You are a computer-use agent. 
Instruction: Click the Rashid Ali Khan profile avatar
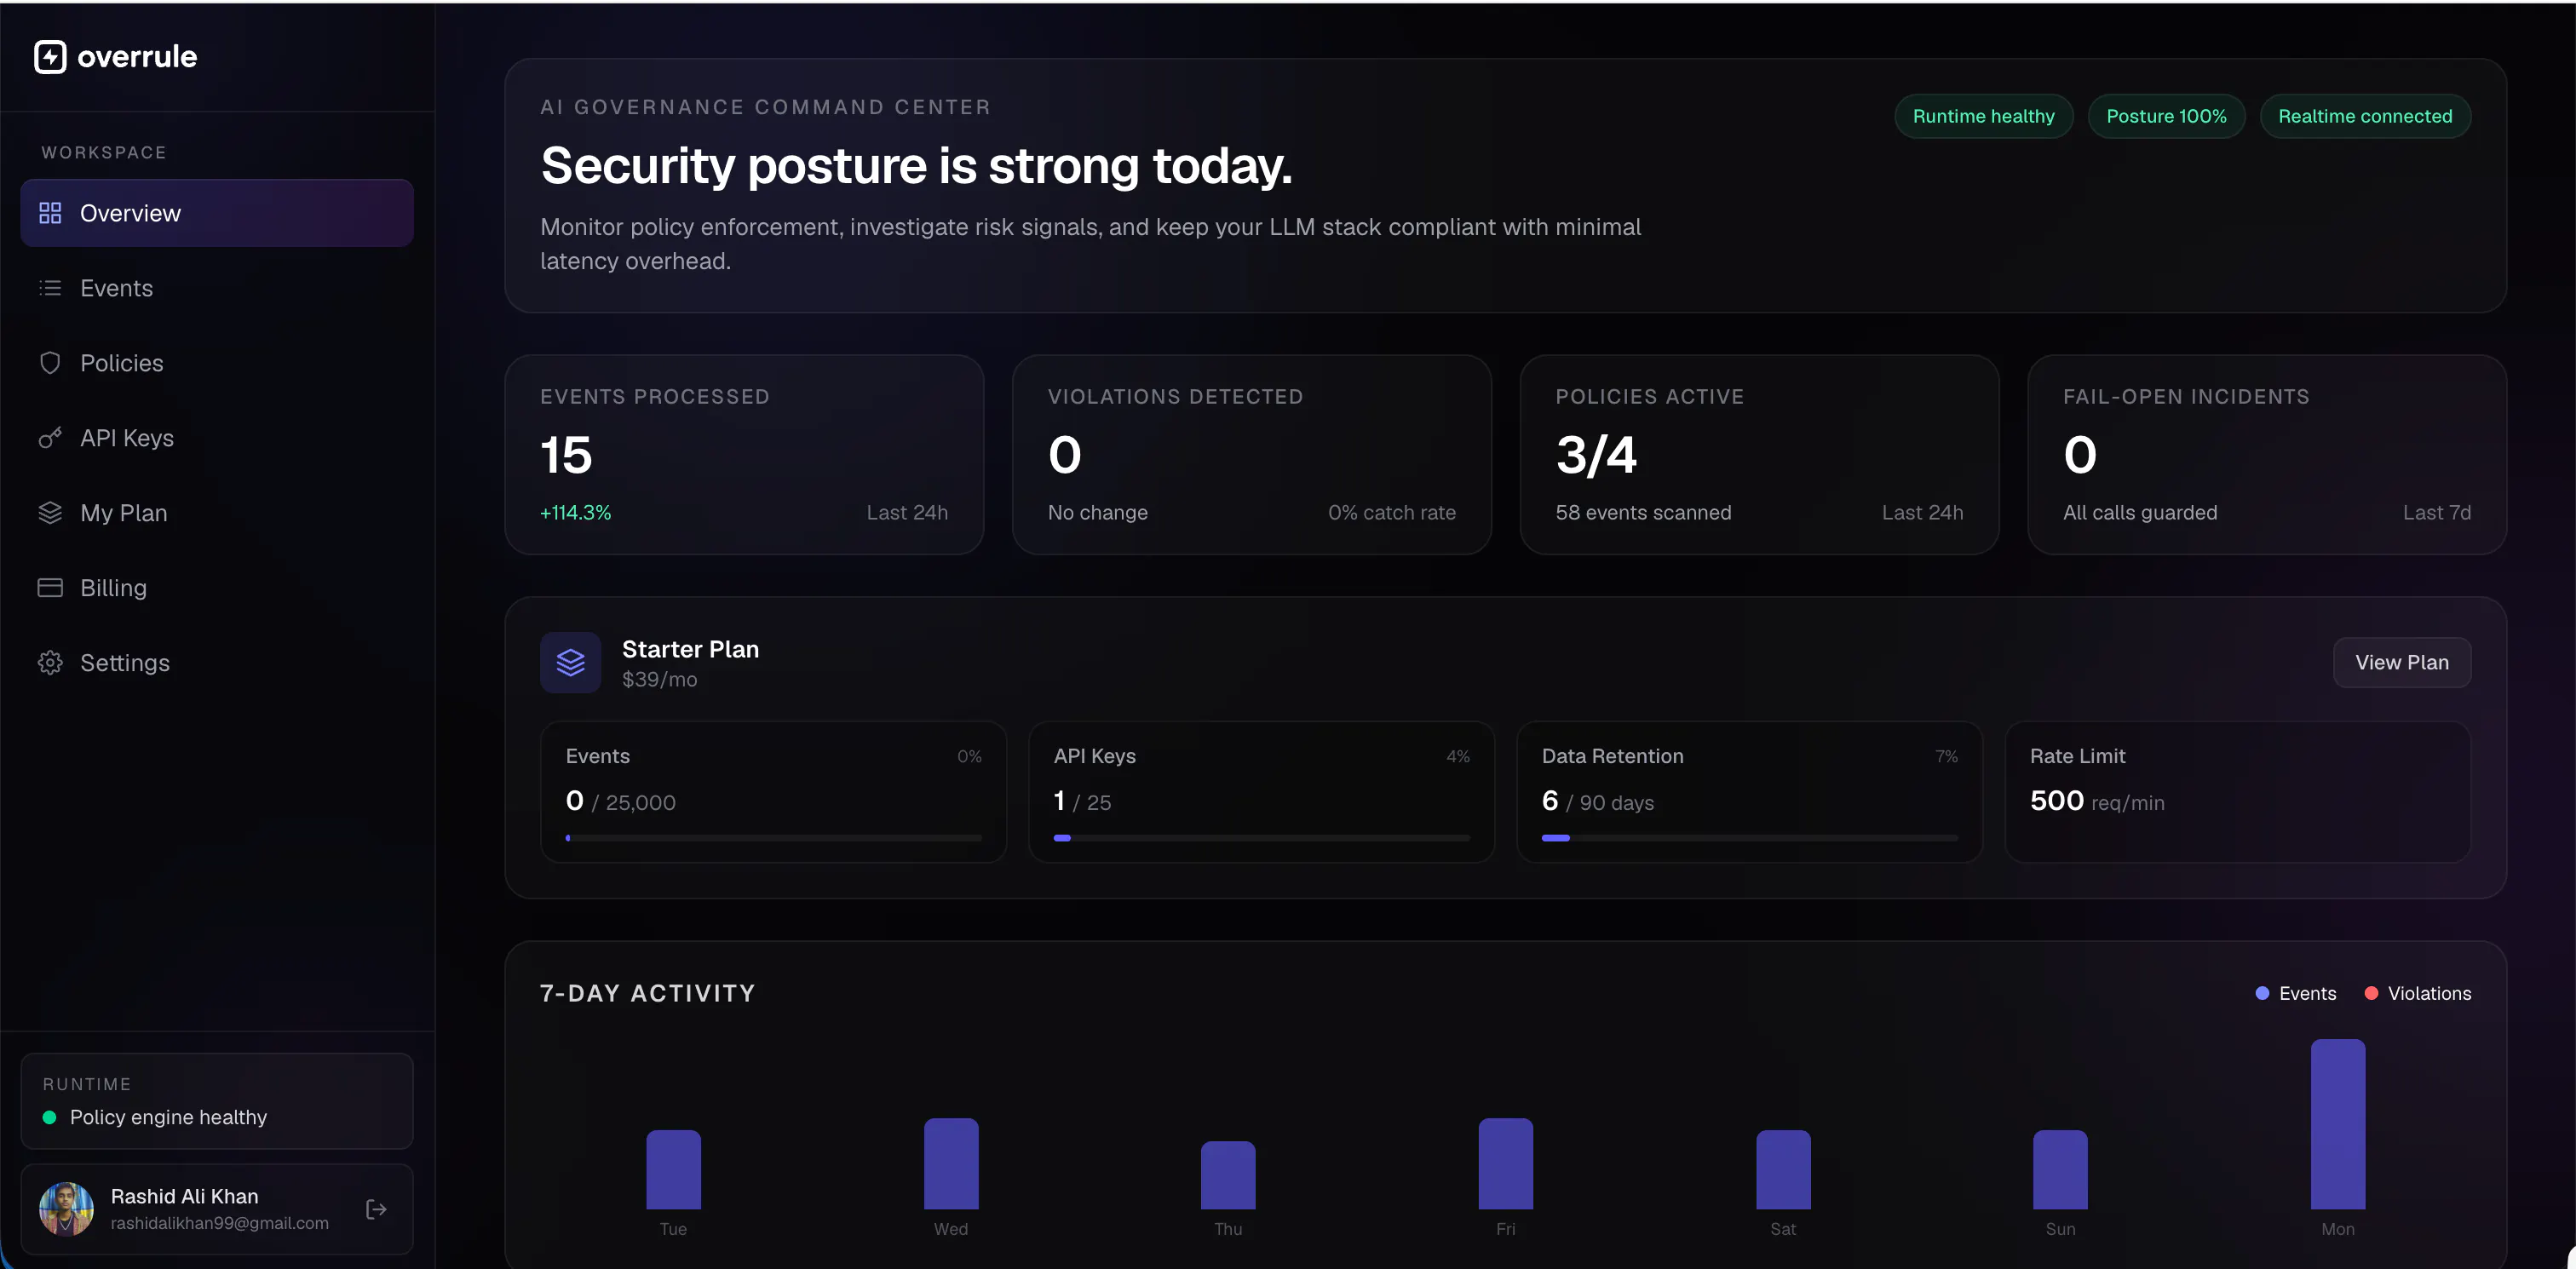coord(66,1209)
